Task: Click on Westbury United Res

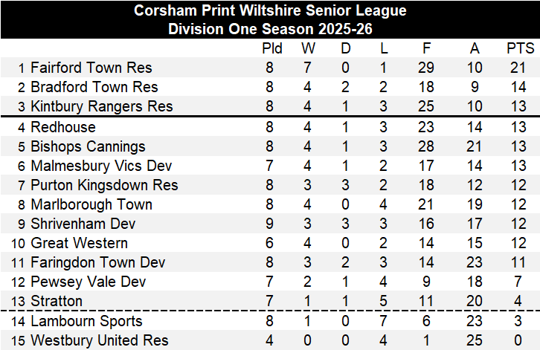Action: (x=100, y=341)
